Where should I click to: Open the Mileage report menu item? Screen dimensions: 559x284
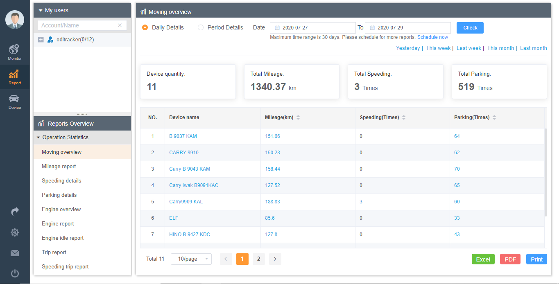point(59,167)
